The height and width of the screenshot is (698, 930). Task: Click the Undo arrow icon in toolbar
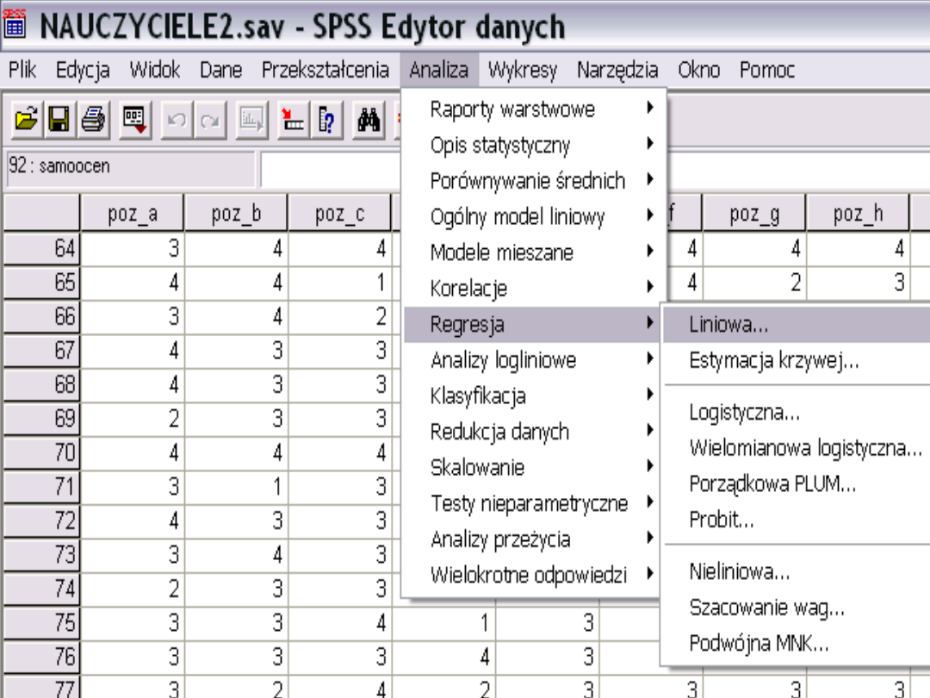tap(177, 120)
